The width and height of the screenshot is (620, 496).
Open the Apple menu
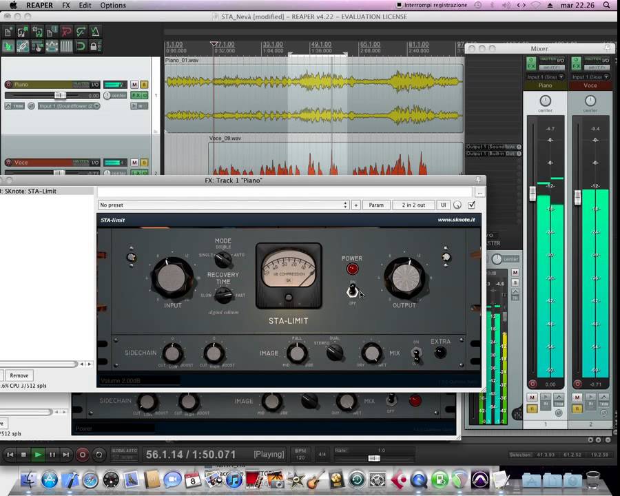pos(13,5)
